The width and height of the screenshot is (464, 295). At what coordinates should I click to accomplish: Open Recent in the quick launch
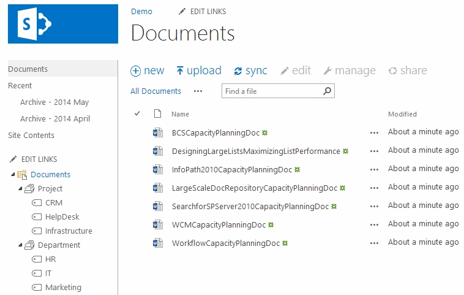pos(20,85)
